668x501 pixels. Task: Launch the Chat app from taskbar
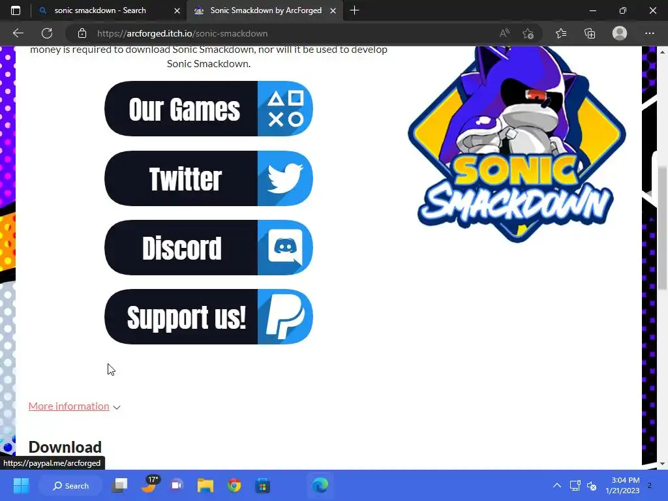(177, 485)
